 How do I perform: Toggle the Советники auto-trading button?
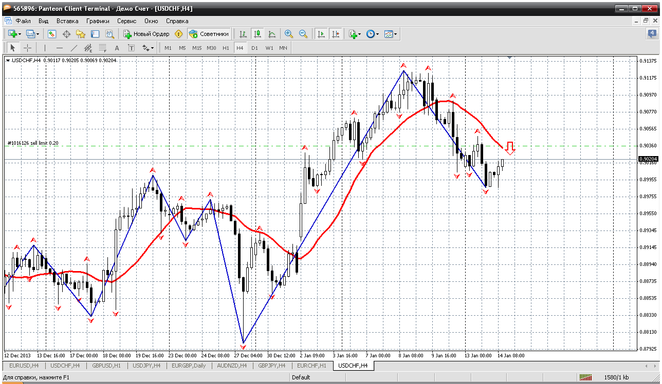tap(209, 34)
